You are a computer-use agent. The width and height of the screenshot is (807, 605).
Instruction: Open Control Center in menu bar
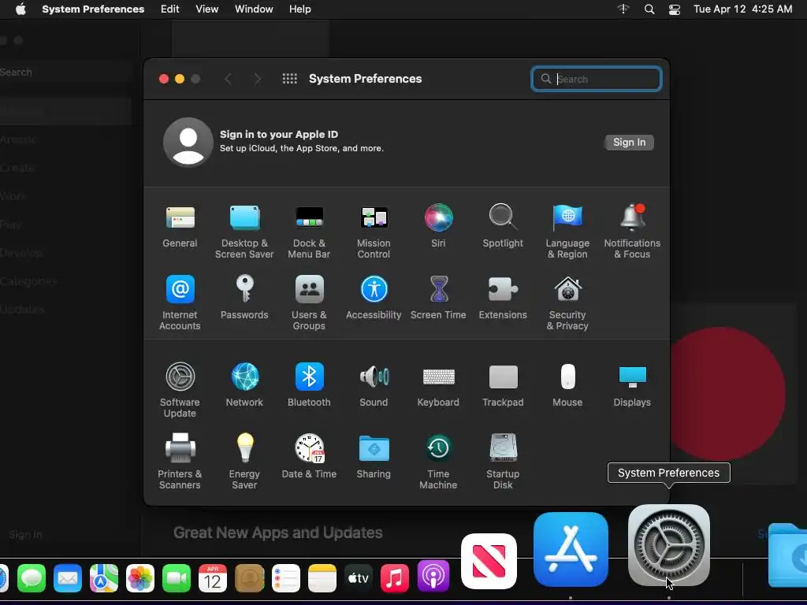coord(675,9)
